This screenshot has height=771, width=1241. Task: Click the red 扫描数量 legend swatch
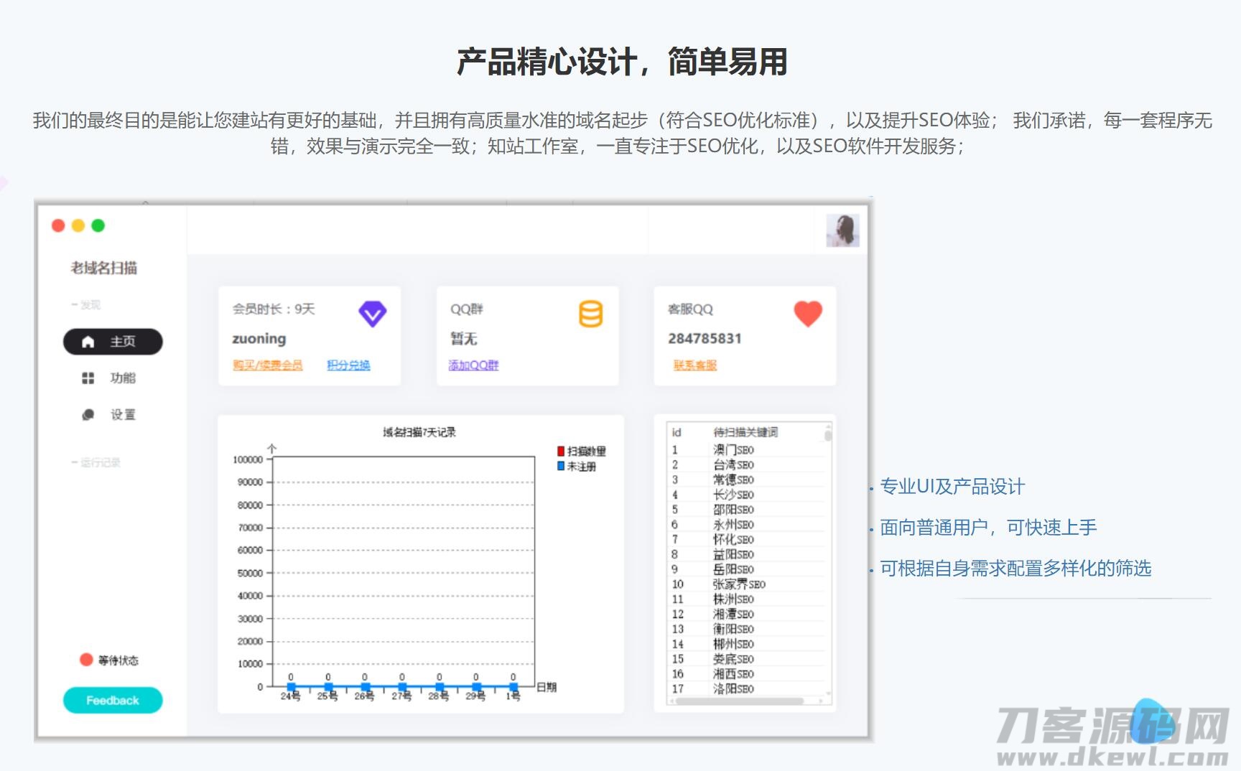(561, 451)
